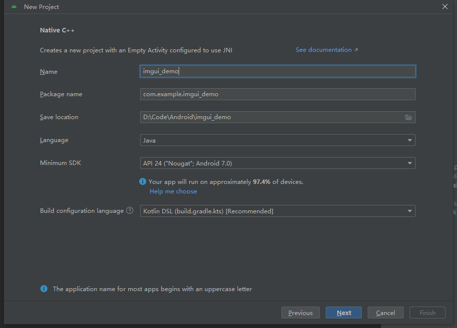457x328 pixels.
Task: Focus the Package name field
Action: [277, 94]
